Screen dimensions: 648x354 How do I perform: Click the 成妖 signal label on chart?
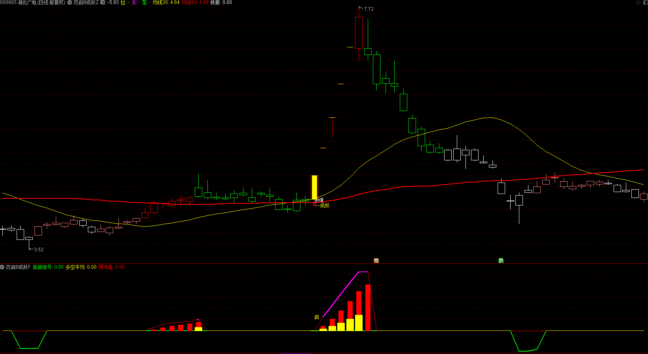click(325, 205)
